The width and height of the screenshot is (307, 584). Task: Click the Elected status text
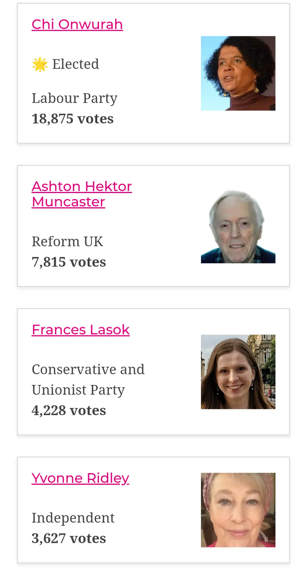coord(76,64)
